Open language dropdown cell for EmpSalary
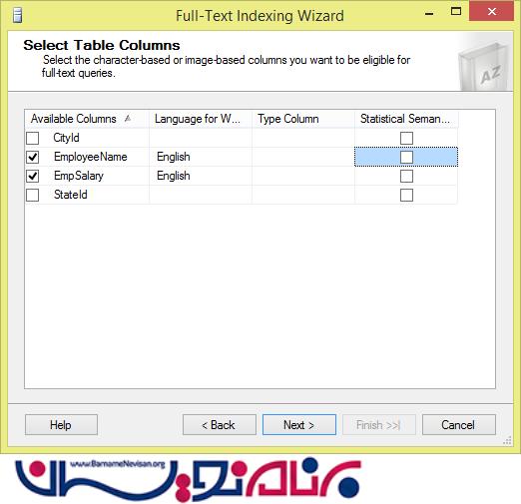 coord(201,176)
